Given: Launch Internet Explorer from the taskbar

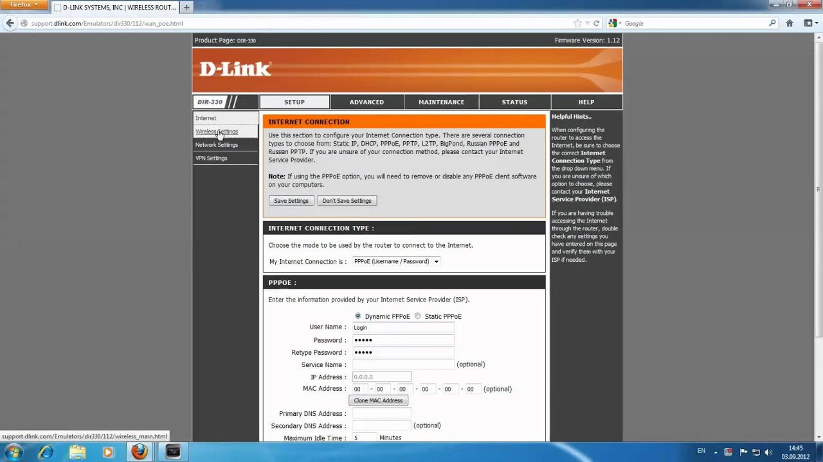Looking at the screenshot, I should pos(46,452).
